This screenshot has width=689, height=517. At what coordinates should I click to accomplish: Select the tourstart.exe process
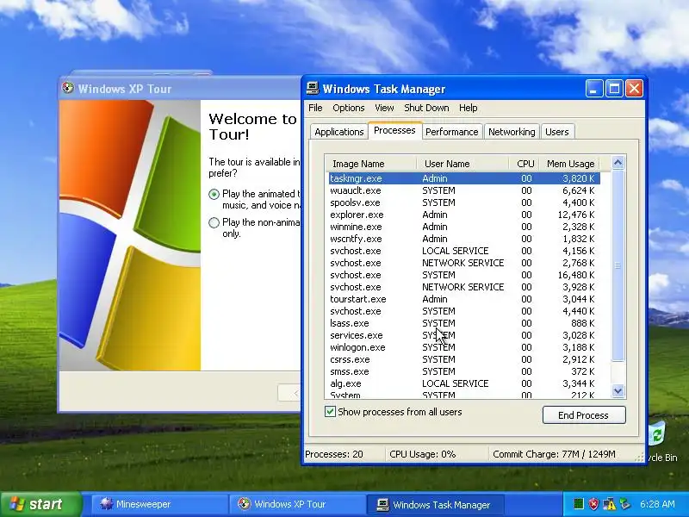[462, 299]
